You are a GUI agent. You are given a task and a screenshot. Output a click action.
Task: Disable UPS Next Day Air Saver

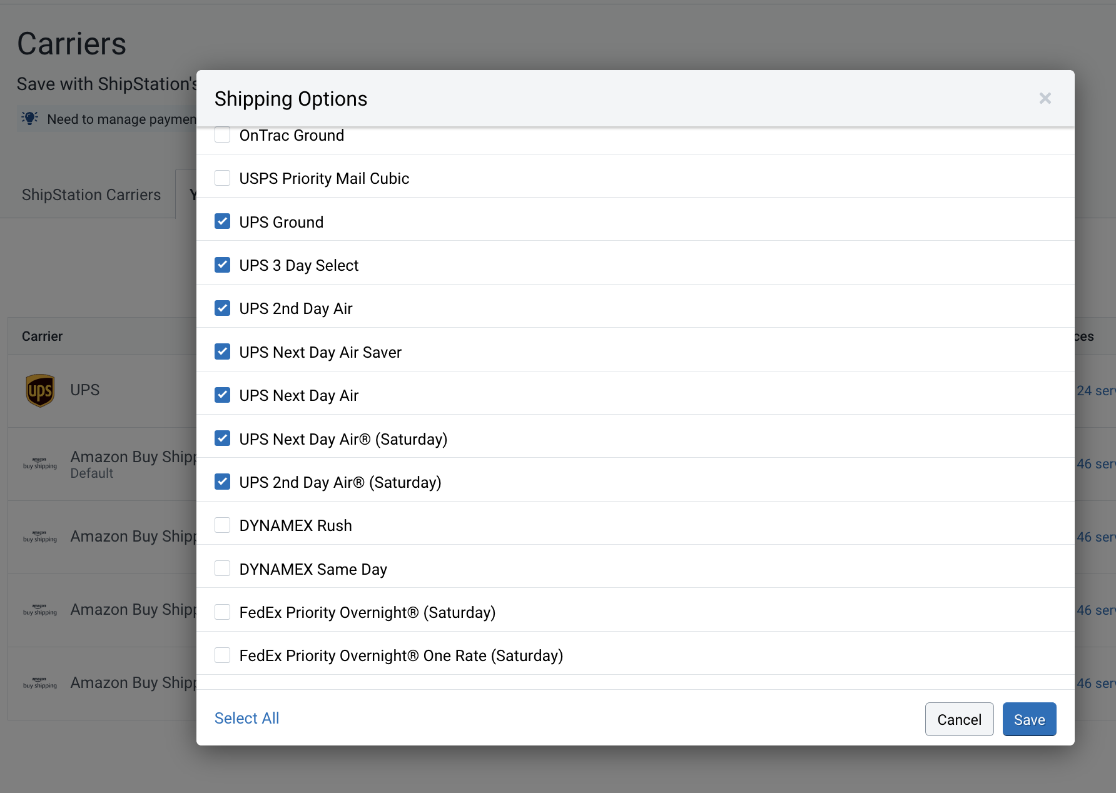222,352
